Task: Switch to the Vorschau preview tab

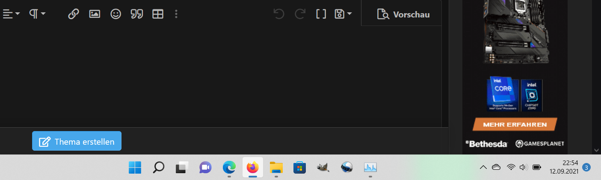Action: [x=403, y=14]
